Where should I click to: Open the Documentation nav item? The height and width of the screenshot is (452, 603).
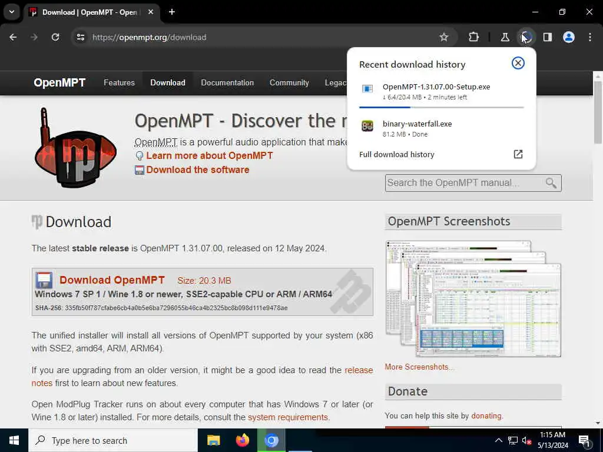pyautogui.click(x=227, y=82)
